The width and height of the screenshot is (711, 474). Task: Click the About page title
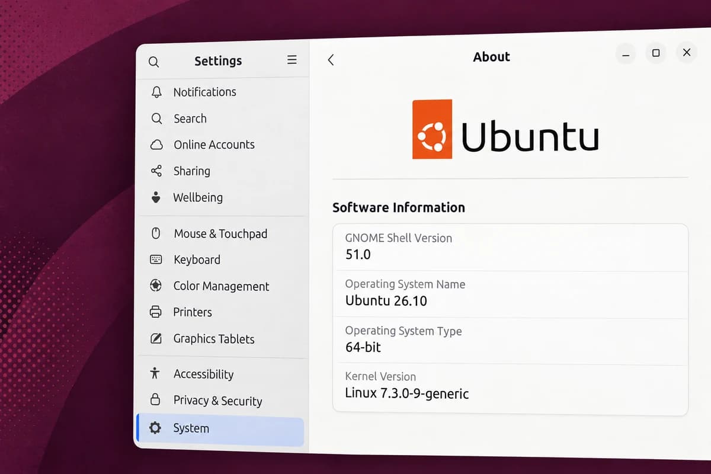click(x=492, y=57)
